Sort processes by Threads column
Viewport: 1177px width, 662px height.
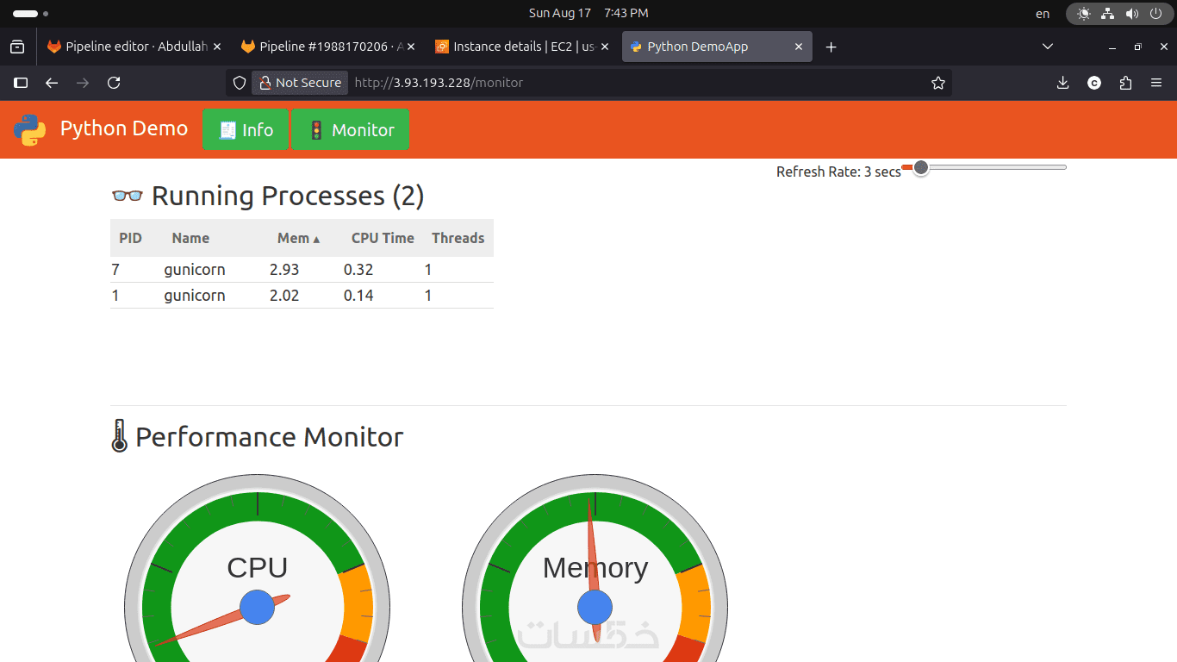(458, 238)
